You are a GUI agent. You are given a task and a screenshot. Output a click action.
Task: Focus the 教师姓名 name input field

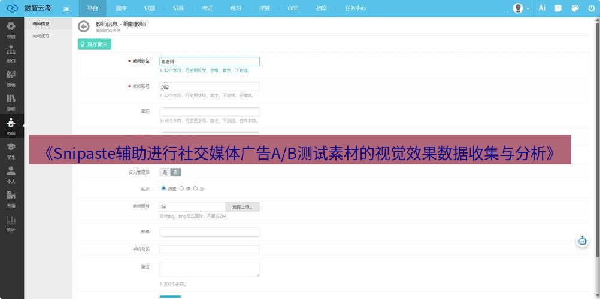coord(210,62)
